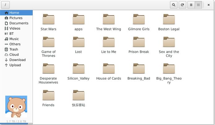Select the 快乐驿站 folder icon
Image resolution: width=215 pixels, height=125 pixels.
click(x=79, y=95)
